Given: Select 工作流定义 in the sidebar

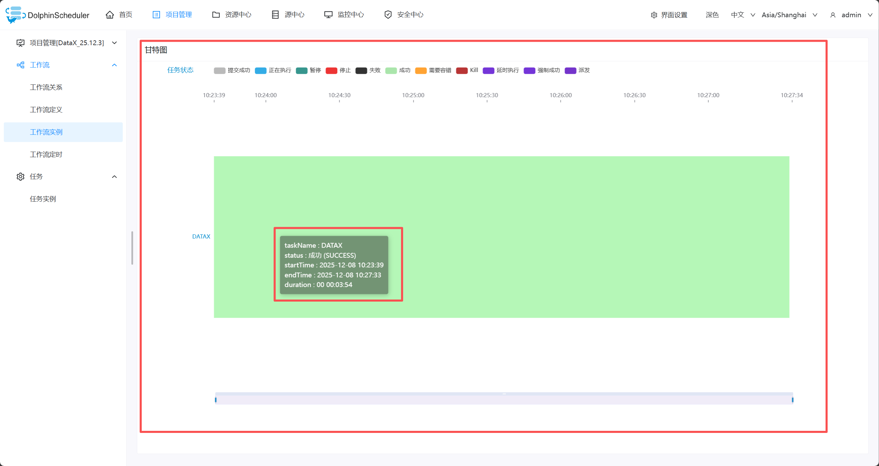Looking at the screenshot, I should click(x=46, y=110).
